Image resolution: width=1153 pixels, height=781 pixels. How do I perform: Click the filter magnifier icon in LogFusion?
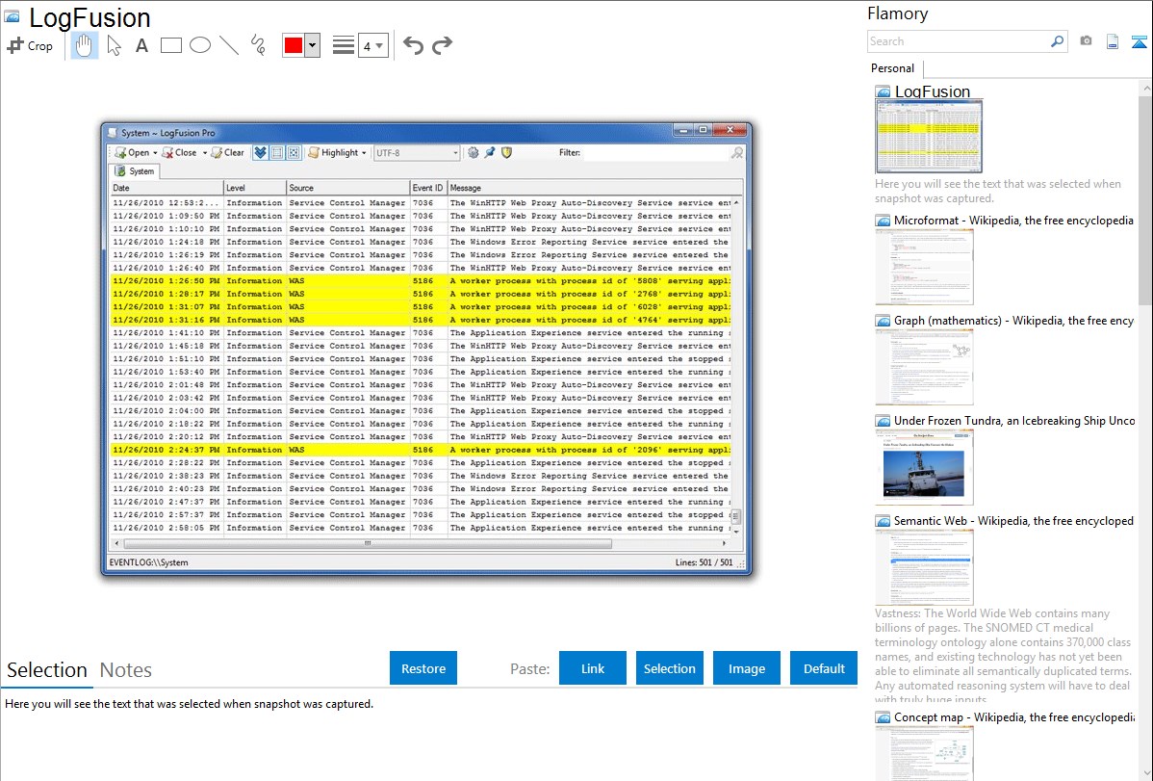(x=737, y=152)
